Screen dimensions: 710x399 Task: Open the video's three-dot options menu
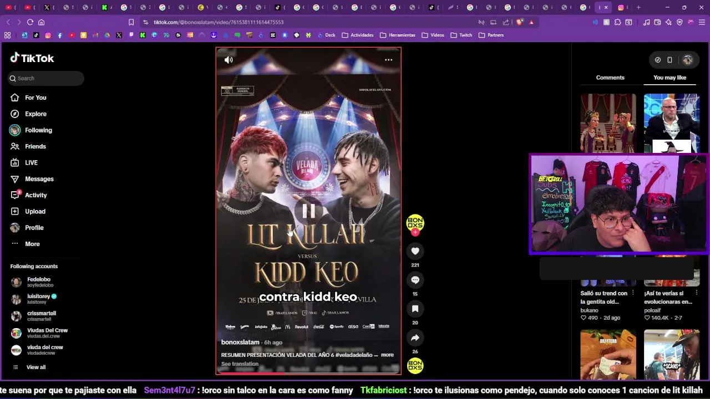tap(389, 60)
